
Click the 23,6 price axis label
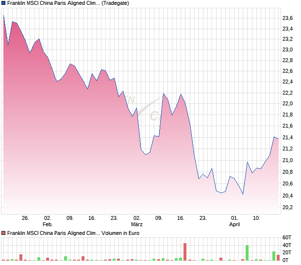[x=287, y=18]
